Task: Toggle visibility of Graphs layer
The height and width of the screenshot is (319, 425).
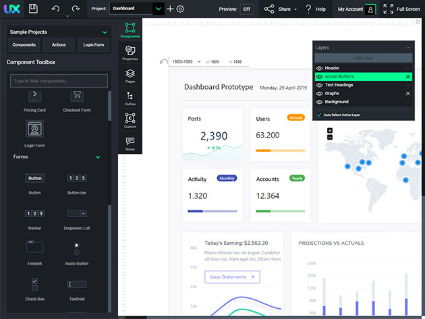Action: pyautogui.click(x=320, y=94)
